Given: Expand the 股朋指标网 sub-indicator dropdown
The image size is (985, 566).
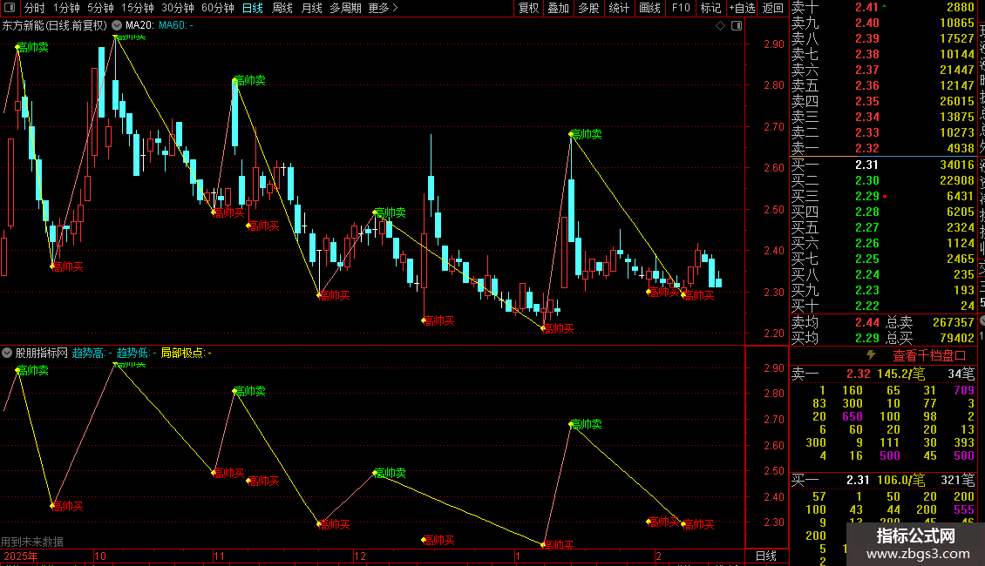Looking at the screenshot, I should 7,353.
